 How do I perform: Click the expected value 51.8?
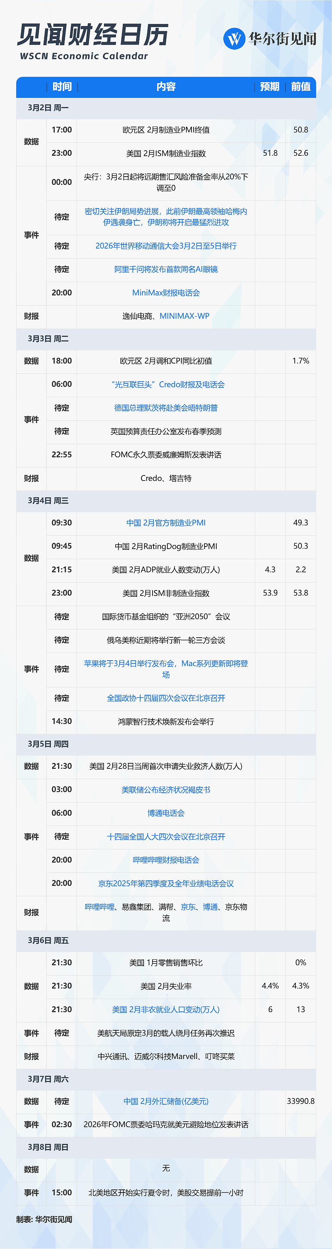pos(270,153)
